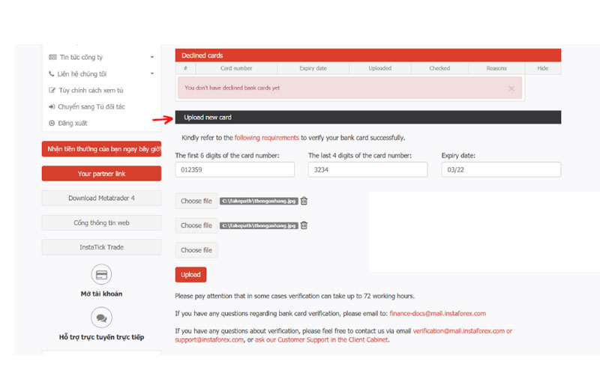The height and width of the screenshot is (391, 600).
Task: Open the InstaTick Trade button
Action: (101, 247)
